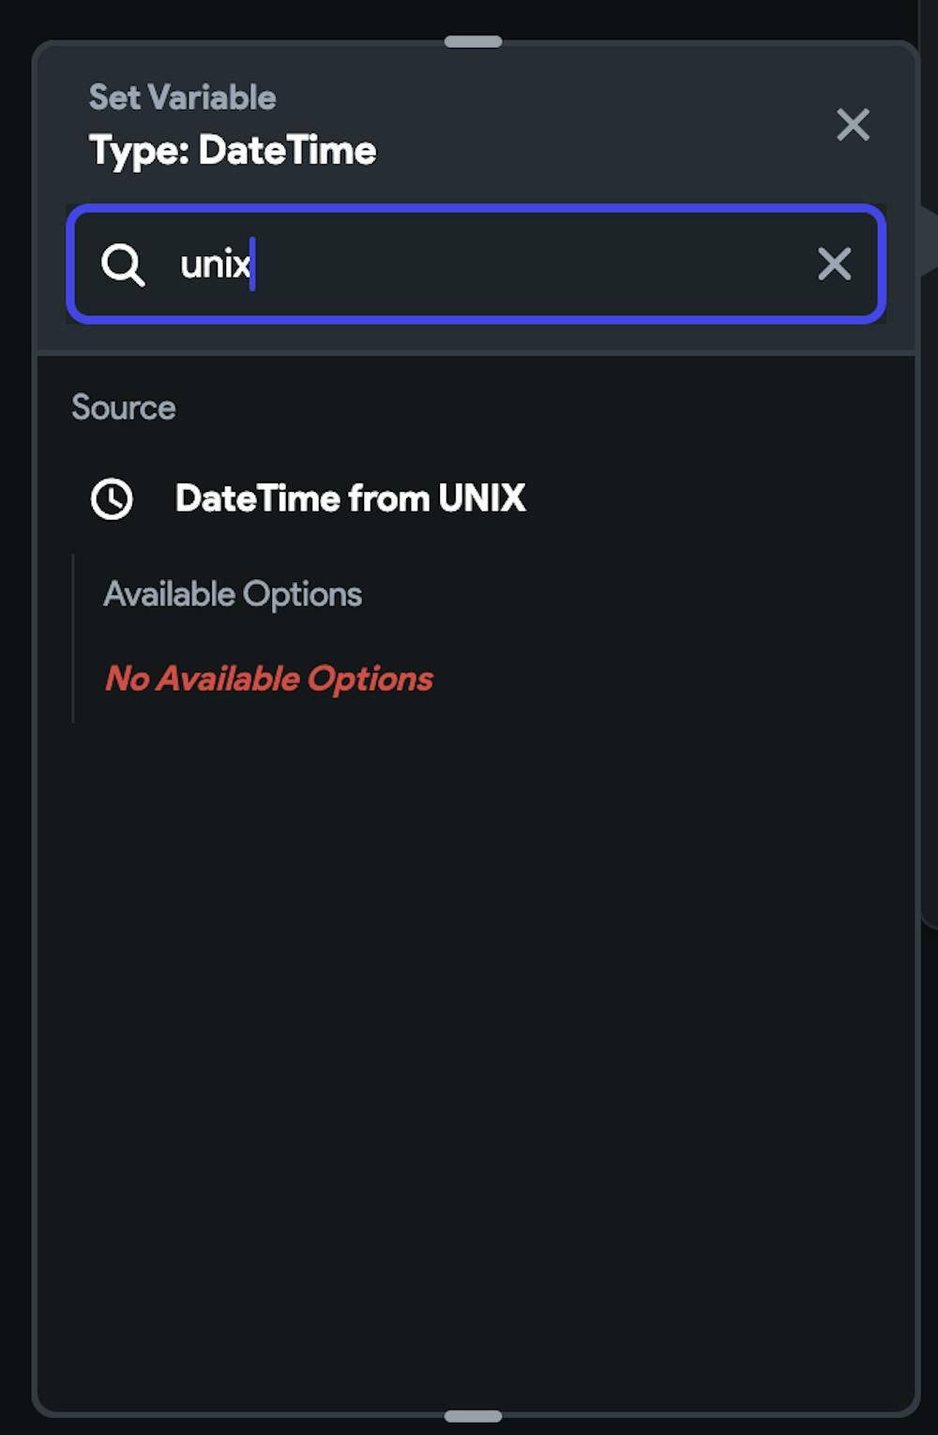Click the top drag handle of the panel
The width and height of the screenshot is (938, 1435).
click(474, 42)
